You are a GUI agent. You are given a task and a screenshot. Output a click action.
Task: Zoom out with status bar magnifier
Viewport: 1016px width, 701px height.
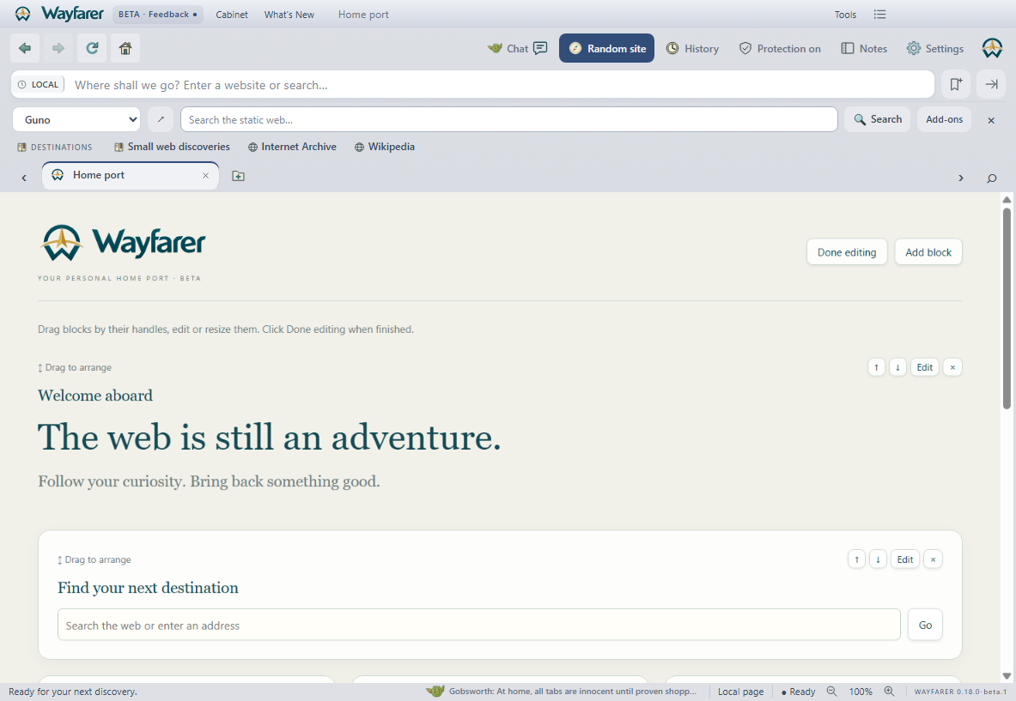[x=831, y=692]
